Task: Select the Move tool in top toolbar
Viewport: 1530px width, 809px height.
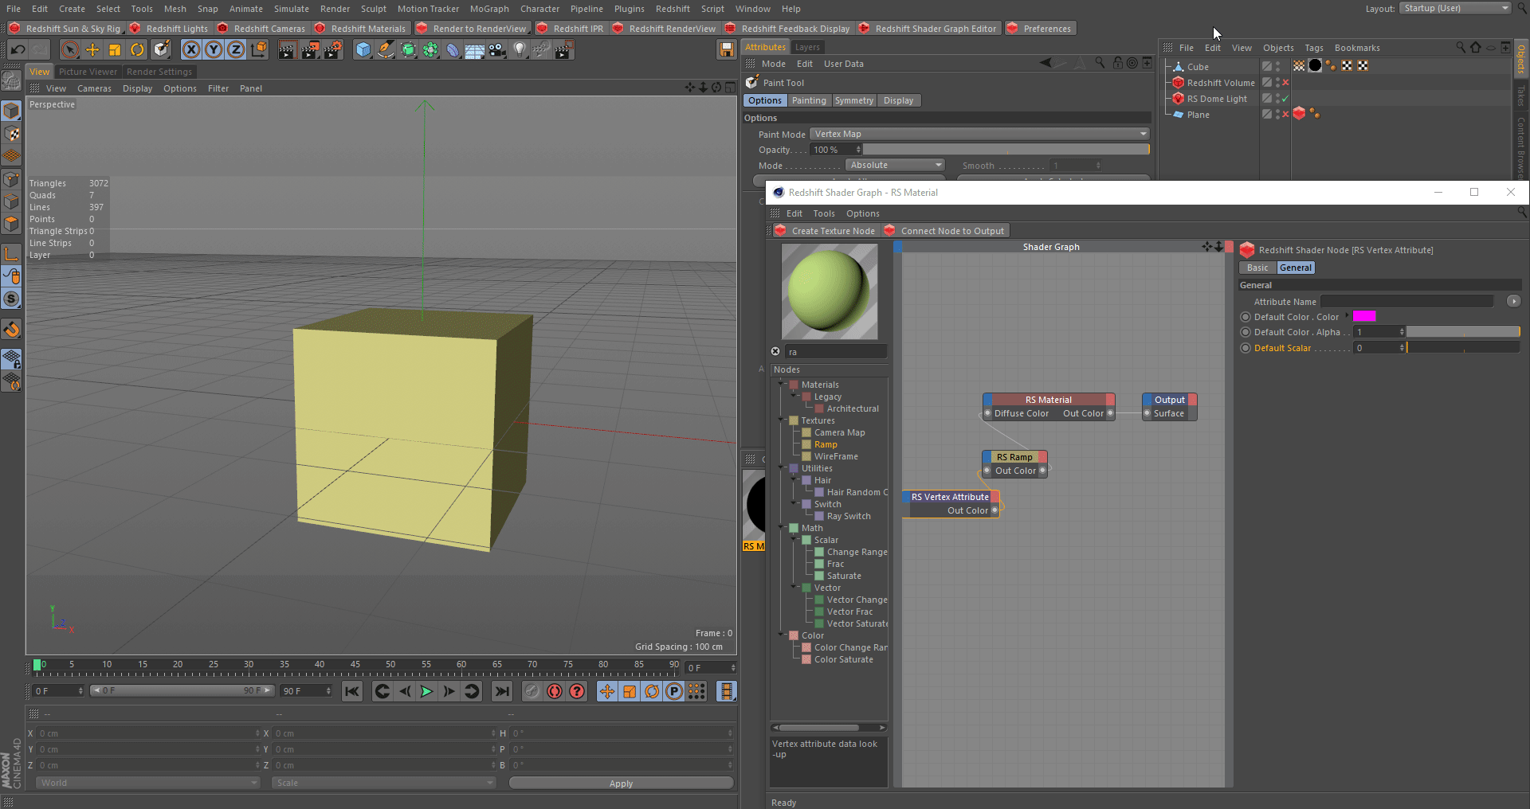Action: tap(92, 50)
